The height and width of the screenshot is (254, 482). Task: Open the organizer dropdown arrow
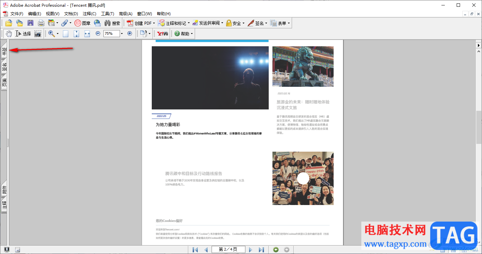(x=57, y=23)
